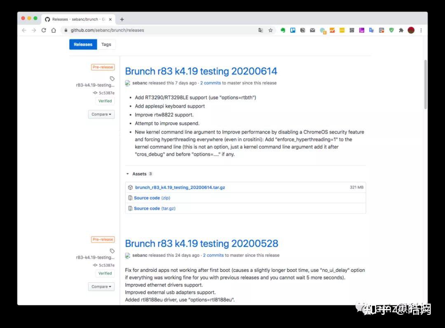Open the AdGuard shield extension icon
Screen dimensions: 445x328
[392, 30]
